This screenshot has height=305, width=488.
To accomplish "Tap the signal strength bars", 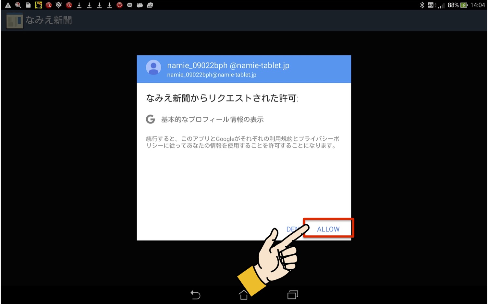I will (x=441, y=6).
